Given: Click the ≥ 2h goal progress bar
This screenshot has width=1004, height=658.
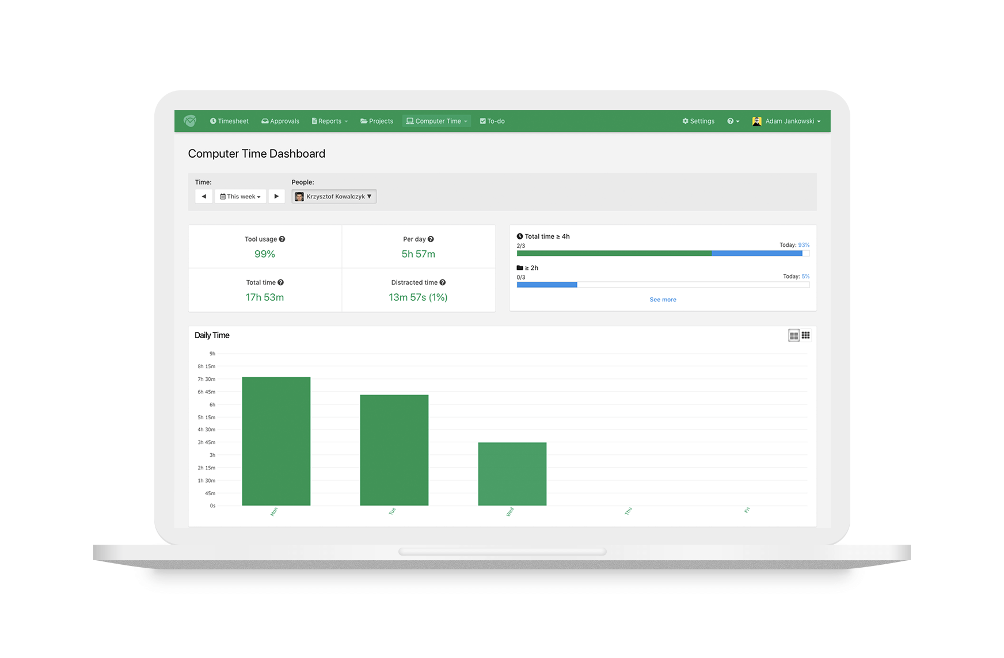Looking at the screenshot, I should pos(663,285).
